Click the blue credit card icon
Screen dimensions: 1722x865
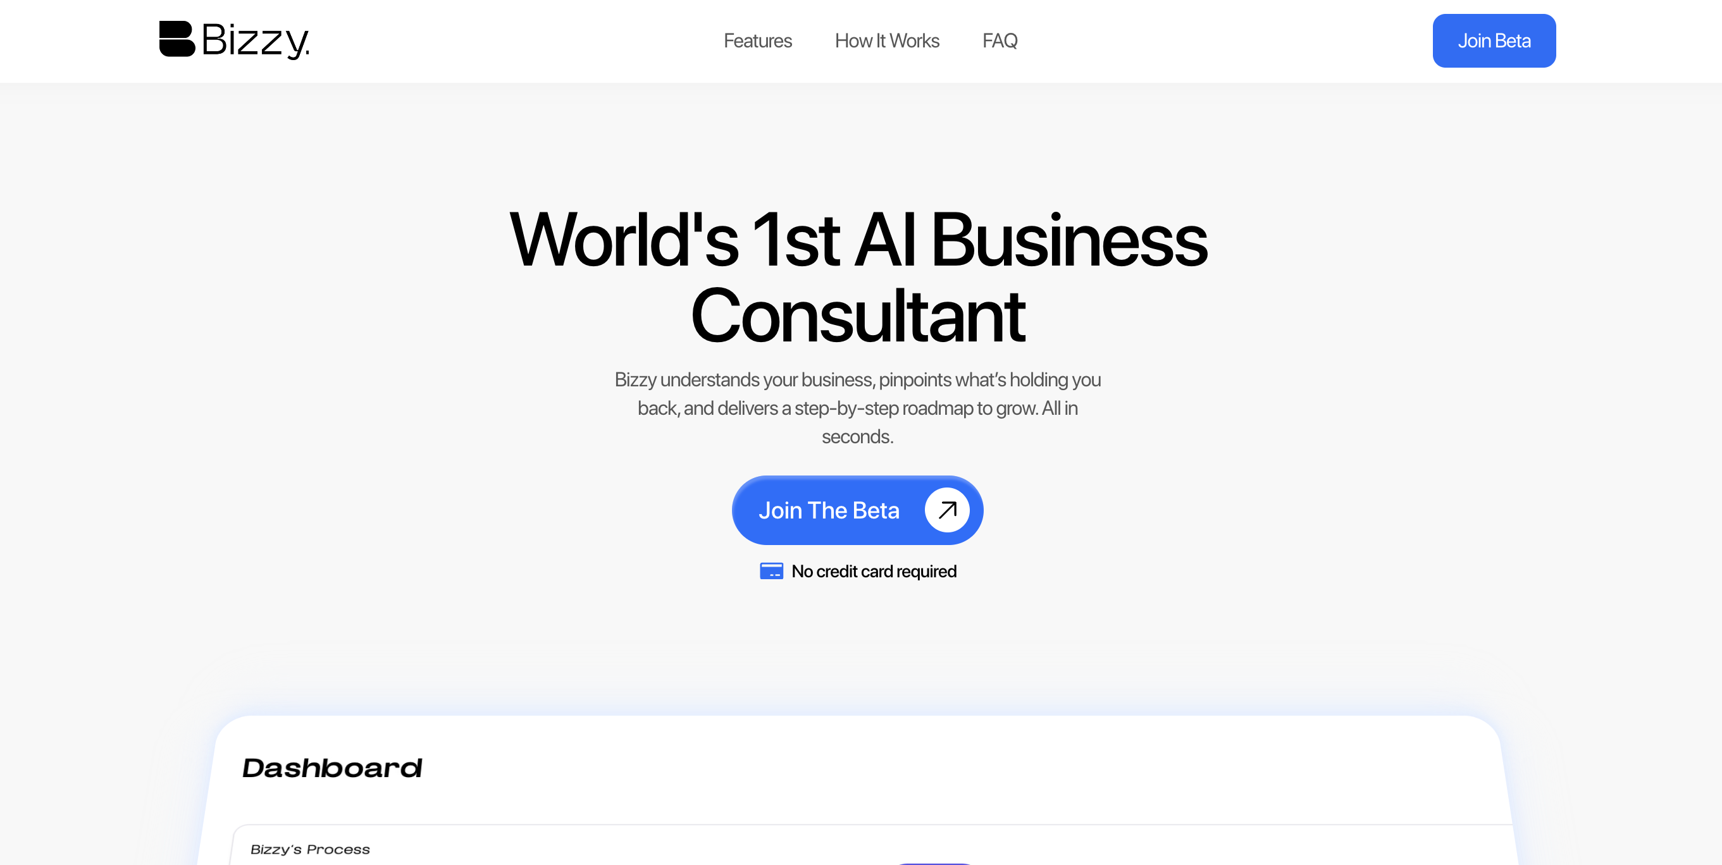click(x=771, y=571)
